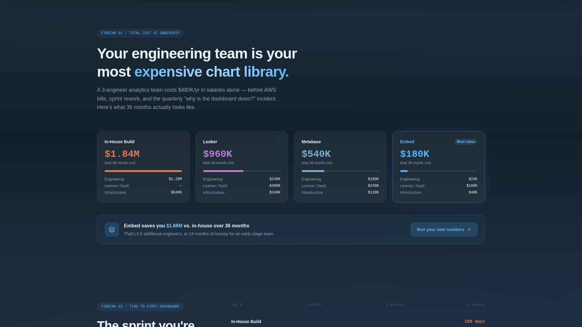Click the Day 0 timeline label

(236, 305)
